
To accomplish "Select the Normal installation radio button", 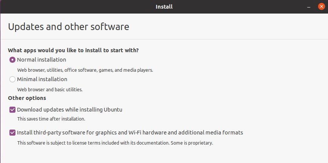I will coord(12,60).
